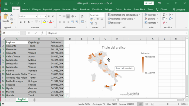Open the font name Calibri dropdown
This screenshot has height=106, width=189.
[x=37, y=16]
